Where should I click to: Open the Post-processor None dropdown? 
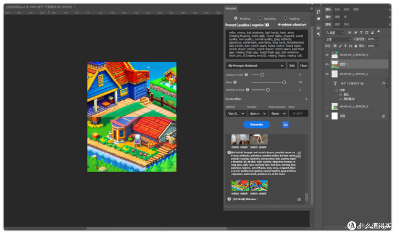(278, 114)
